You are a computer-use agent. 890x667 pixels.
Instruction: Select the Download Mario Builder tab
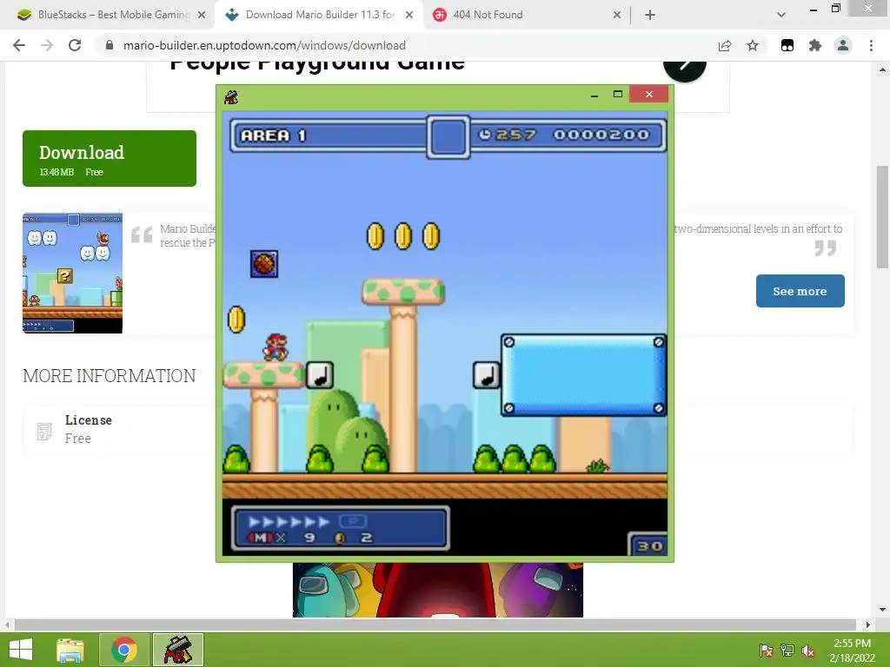(318, 15)
